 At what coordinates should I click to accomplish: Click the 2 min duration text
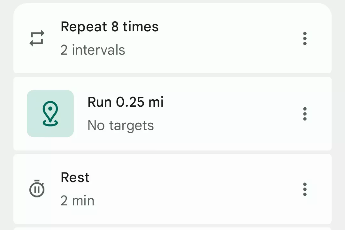click(x=77, y=201)
